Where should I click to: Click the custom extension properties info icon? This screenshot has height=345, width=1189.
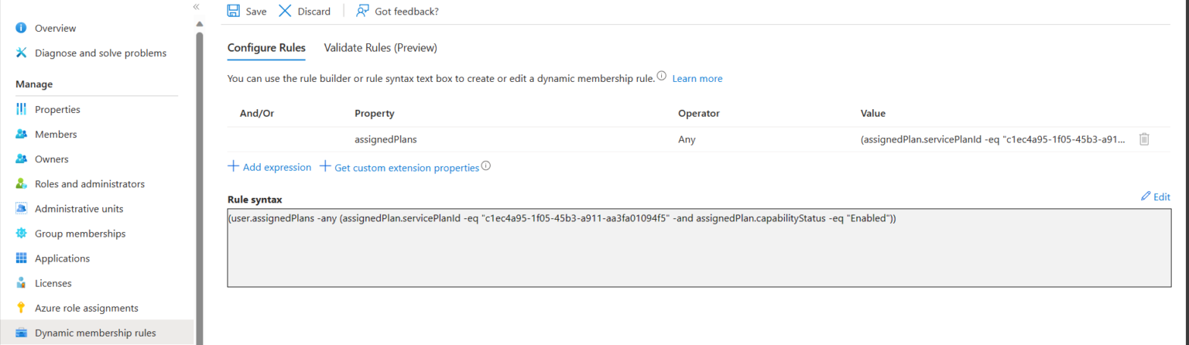click(x=486, y=166)
